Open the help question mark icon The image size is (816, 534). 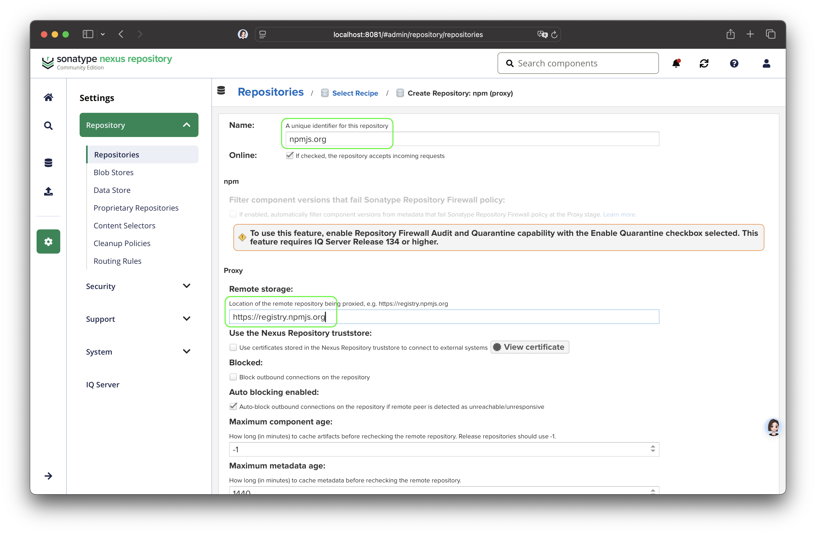734,63
